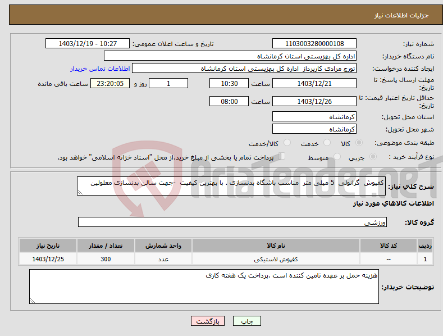The width and height of the screenshot is (443, 336).
Task: Click the price validity date 1403/12/26
Action: coord(314,101)
